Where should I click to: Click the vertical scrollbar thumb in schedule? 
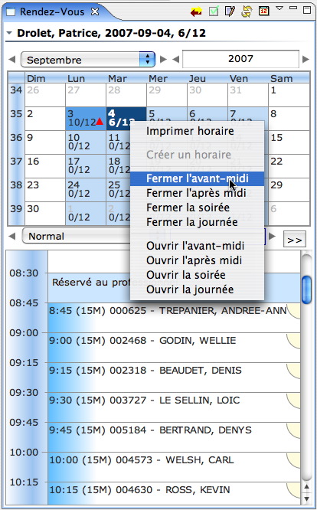point(306,289)
